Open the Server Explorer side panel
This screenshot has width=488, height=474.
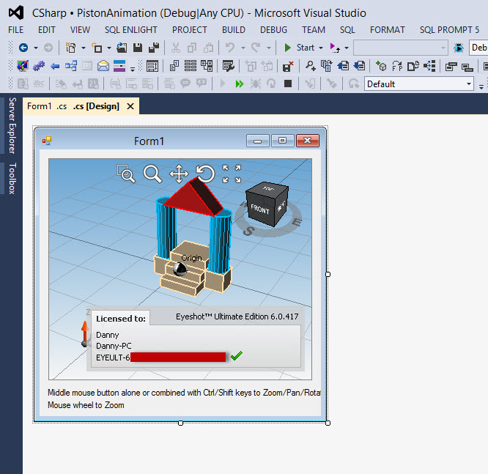[x=11, y=126]
